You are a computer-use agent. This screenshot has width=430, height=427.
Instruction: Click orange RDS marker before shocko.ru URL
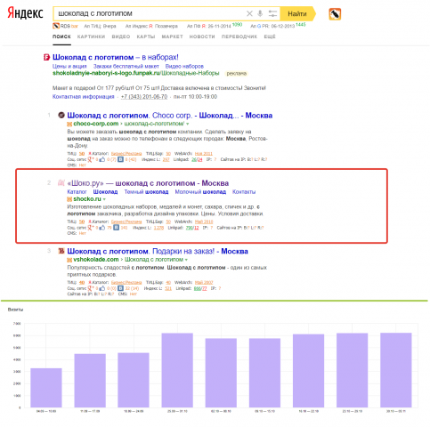pyautogui.click(x=69, y=199)
